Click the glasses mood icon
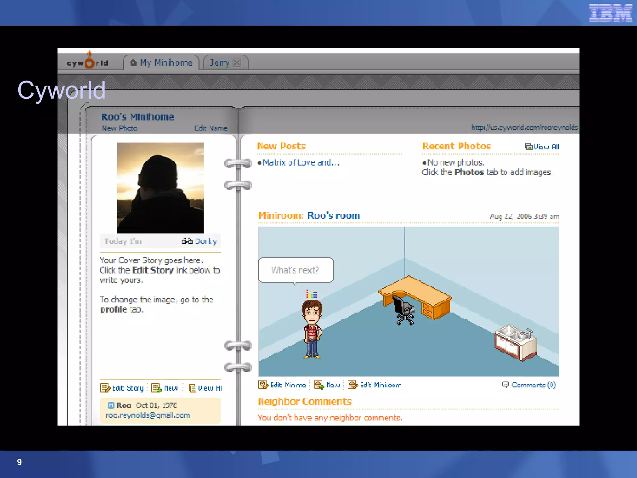This screenshot has width=637, height=478. 187,241
